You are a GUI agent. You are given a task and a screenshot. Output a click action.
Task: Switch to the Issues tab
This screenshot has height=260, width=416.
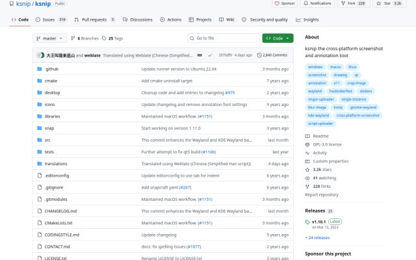pyautogui.click(x=51, y=19)
